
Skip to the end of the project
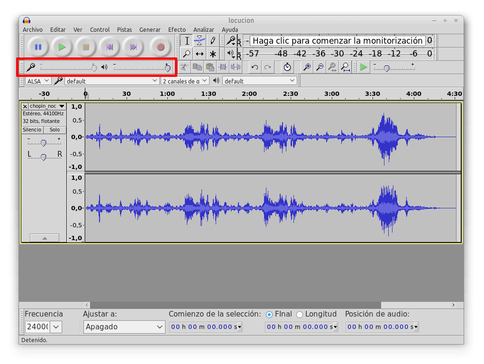[133, 47]
